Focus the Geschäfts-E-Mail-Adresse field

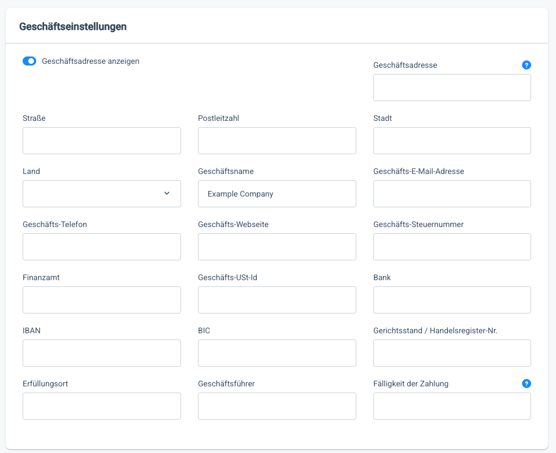[x=452, y=194]
